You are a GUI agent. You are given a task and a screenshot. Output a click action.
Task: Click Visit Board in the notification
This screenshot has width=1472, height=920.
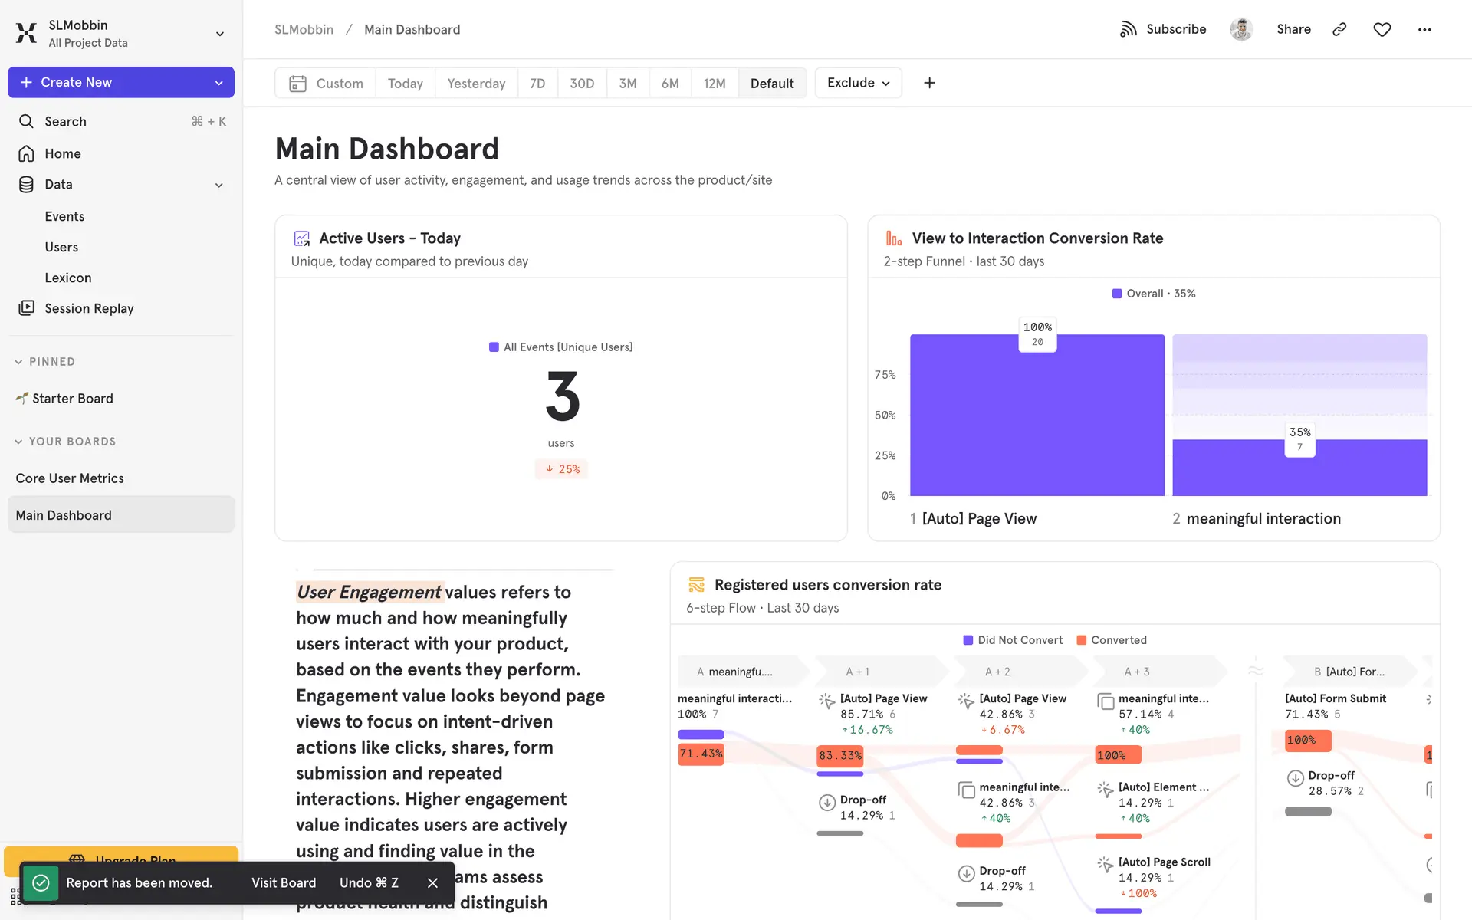pos(284,882)
